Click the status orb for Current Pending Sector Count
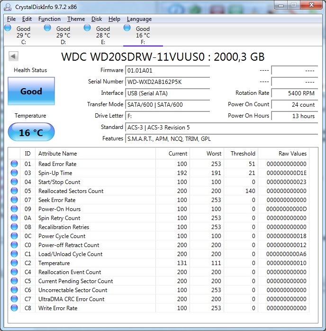This screenshot has width=326, height=331. (14, 281)
